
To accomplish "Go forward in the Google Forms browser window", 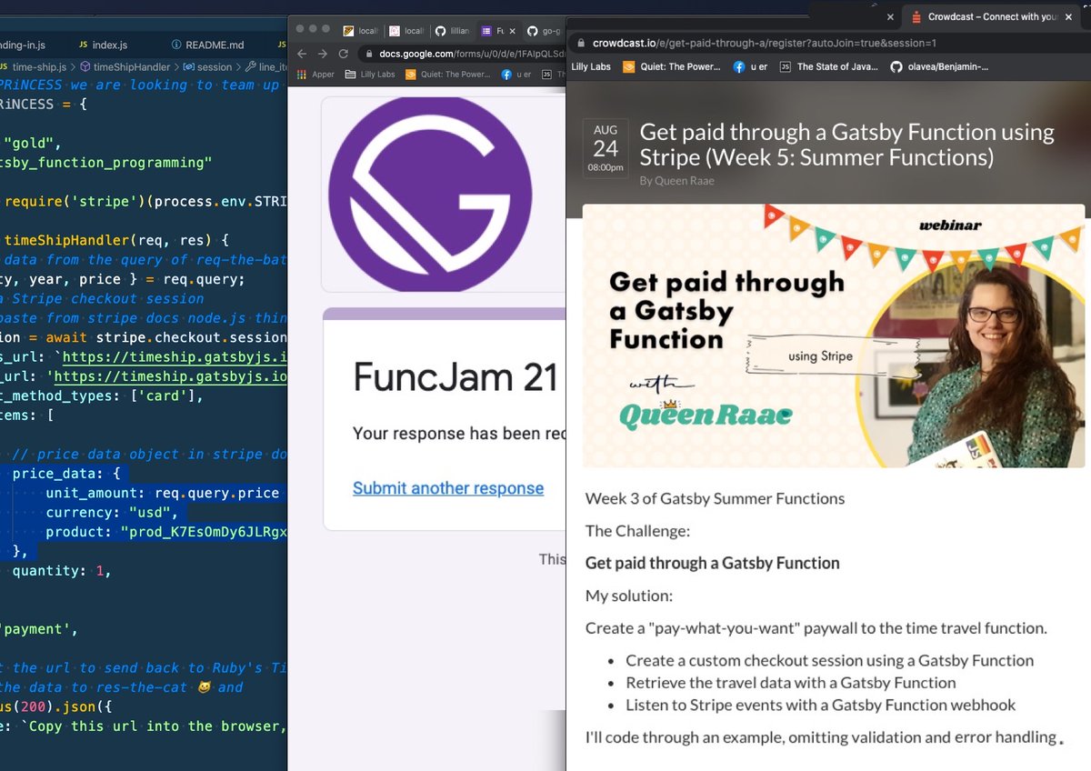I will pos(323,54).
